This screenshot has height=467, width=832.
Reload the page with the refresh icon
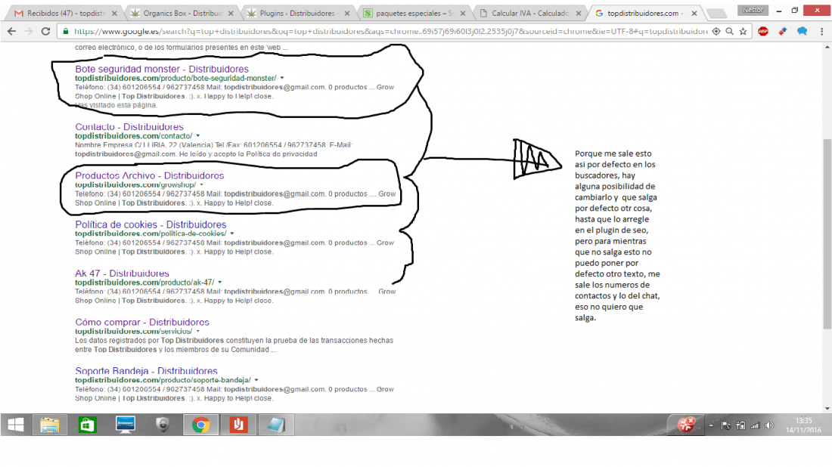[x=45, y=31]
